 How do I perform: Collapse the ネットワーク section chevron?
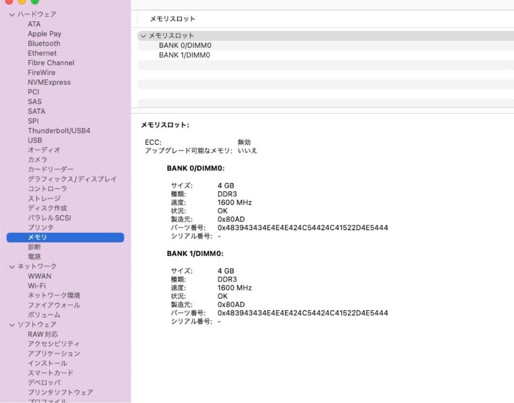[12, 266]
